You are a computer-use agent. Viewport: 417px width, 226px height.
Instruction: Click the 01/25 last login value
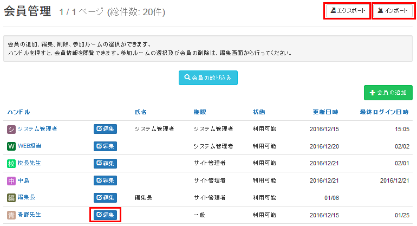click(402, 215)
